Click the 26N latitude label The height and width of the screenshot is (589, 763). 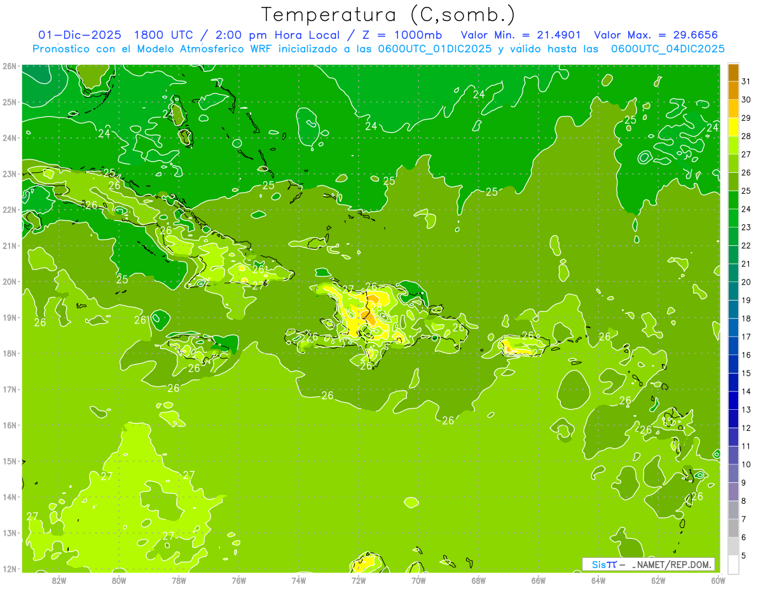coord(10,66)
